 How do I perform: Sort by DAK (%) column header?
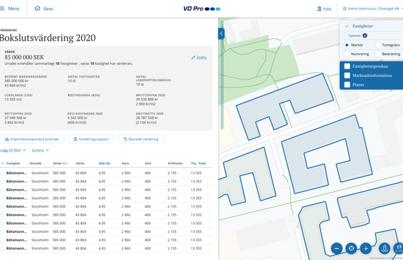104,164
